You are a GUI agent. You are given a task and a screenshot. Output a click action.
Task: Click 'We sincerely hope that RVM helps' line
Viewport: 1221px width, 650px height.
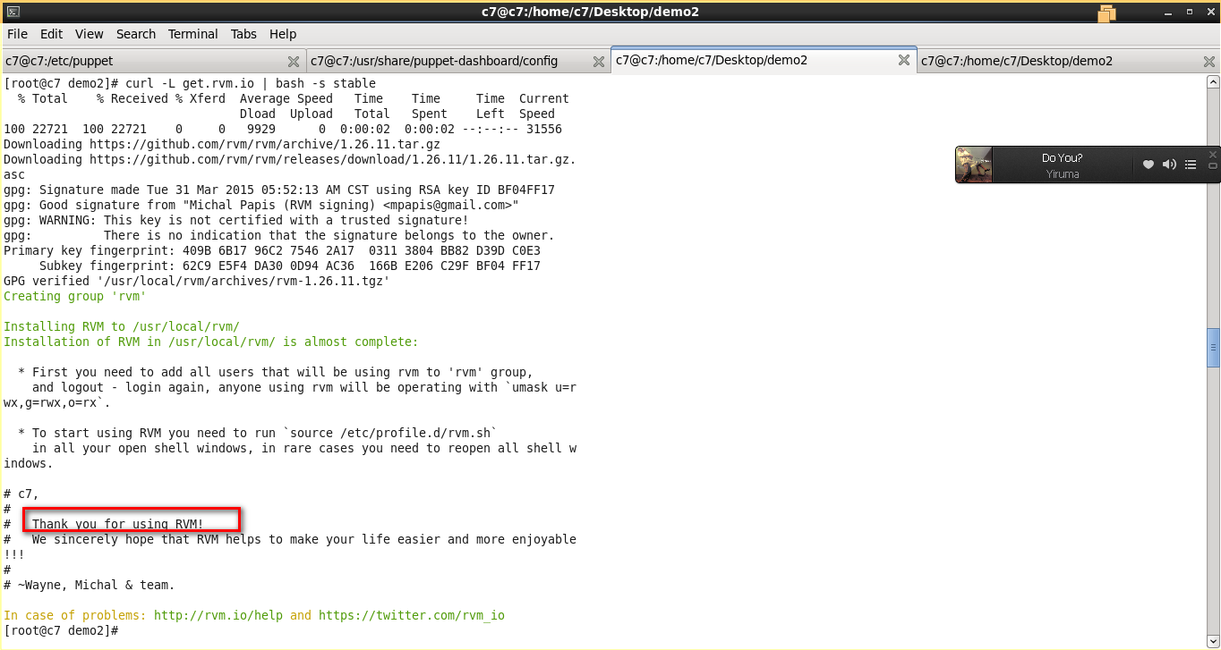click(290, 539)
